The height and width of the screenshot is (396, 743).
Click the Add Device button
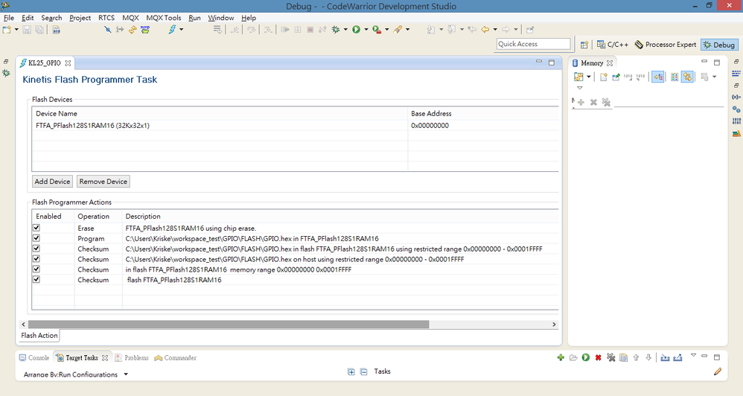(x=52, y=182)
